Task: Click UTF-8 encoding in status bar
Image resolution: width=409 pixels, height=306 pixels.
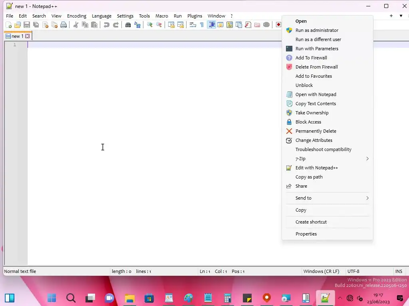Action: [353, 271]
